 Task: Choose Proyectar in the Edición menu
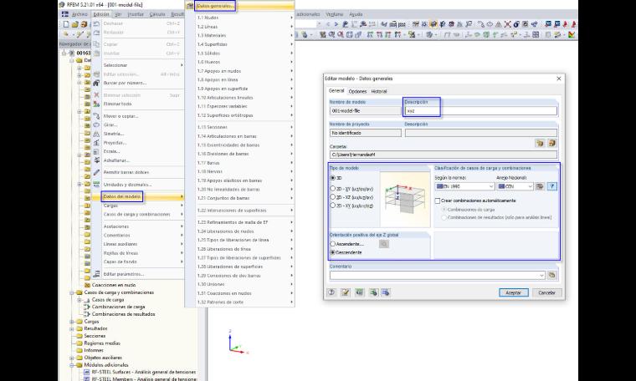115,143
